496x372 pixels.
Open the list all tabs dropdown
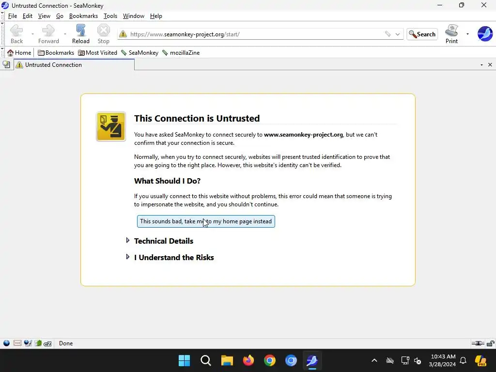pos(481,65)
